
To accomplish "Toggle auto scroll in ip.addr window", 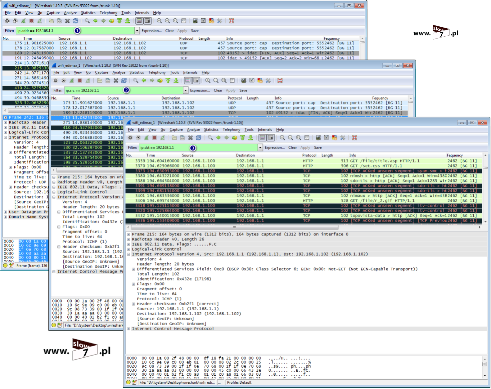I will (x=147, y=21).
